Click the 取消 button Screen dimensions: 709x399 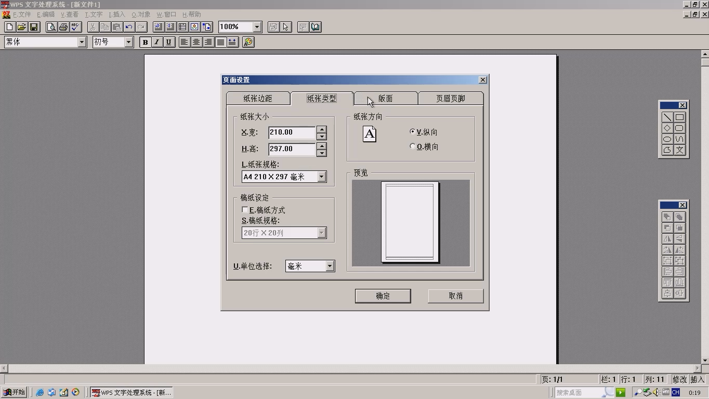[x=456, y=296]
